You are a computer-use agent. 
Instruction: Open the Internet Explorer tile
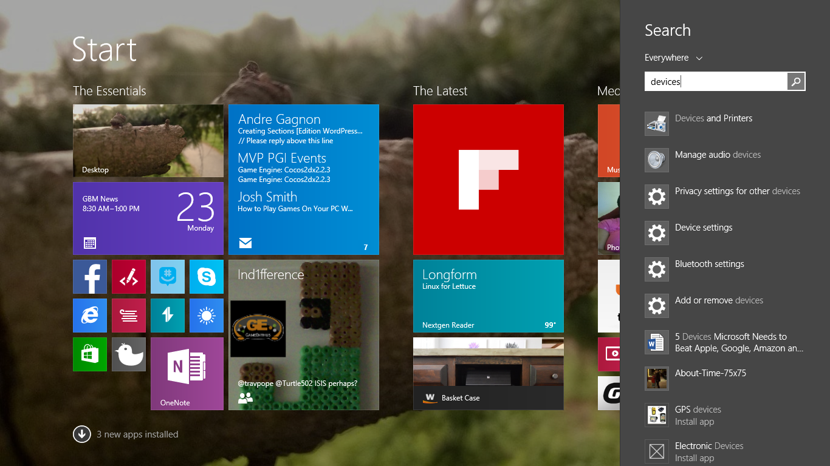tap(90, 316)
